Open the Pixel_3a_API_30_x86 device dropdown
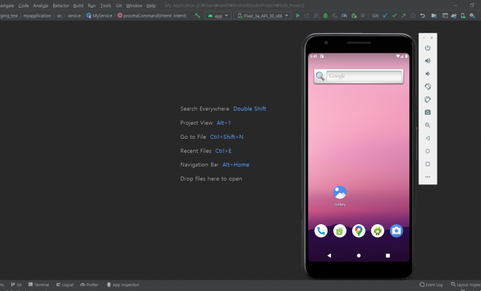The image size is (481, 291). (x=263, y=15)
